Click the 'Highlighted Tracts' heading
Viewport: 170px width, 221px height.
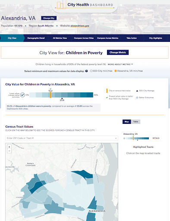tap(143, 147)
